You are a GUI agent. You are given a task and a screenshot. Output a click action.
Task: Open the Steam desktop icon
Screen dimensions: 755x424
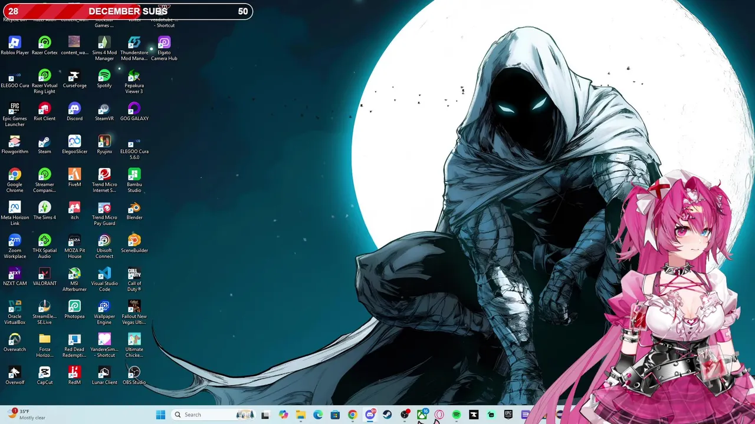tap(45, 145)
